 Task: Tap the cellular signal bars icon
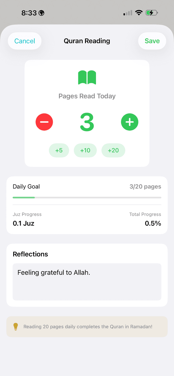click(x=127, y=12)
